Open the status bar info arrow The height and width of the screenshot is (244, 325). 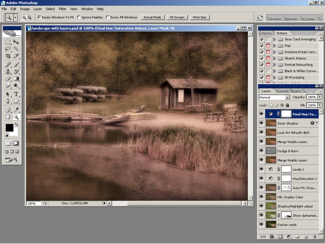tap(104, 203)
